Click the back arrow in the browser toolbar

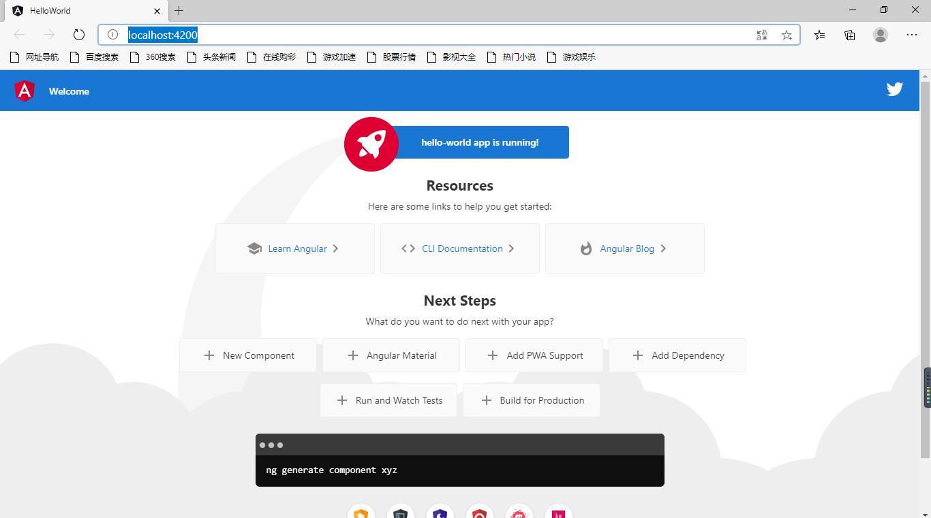click(x=19, y=35)
